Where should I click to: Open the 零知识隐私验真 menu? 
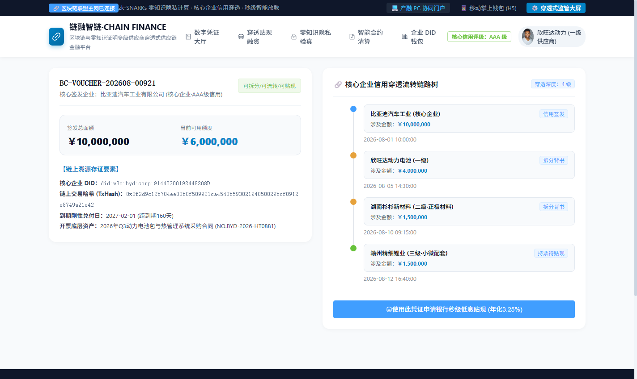tap(311, 37)
